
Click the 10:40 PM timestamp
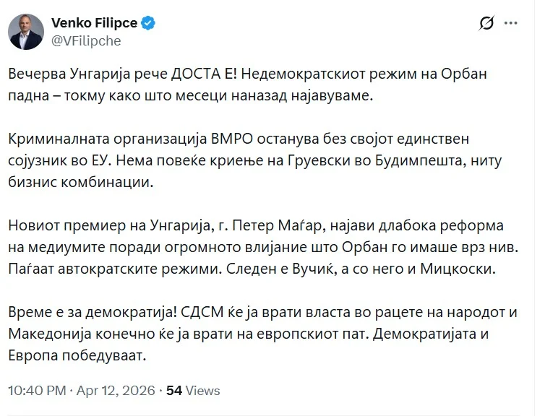[35, 391]
